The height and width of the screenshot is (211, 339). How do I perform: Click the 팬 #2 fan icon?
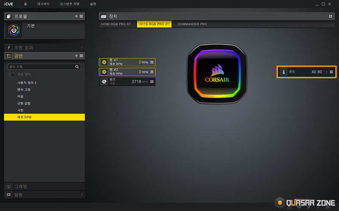[x=104, y=72]
